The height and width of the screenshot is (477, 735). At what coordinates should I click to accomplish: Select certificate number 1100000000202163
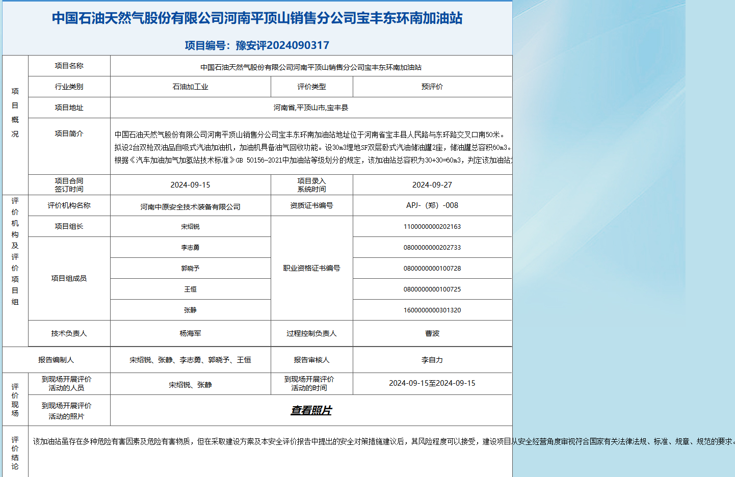pos(432,226)
